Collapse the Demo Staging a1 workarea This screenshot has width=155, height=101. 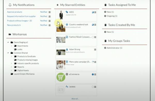(8, 42)
